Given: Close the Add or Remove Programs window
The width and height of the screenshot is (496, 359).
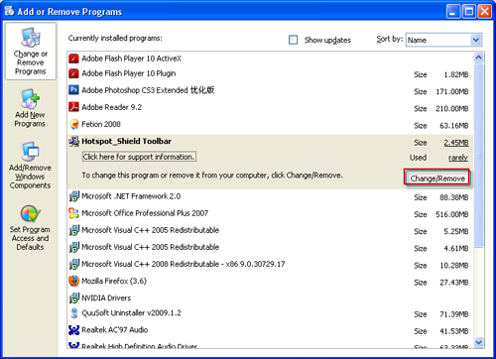Looking at the screenshot, I should (x=485, y=12).
